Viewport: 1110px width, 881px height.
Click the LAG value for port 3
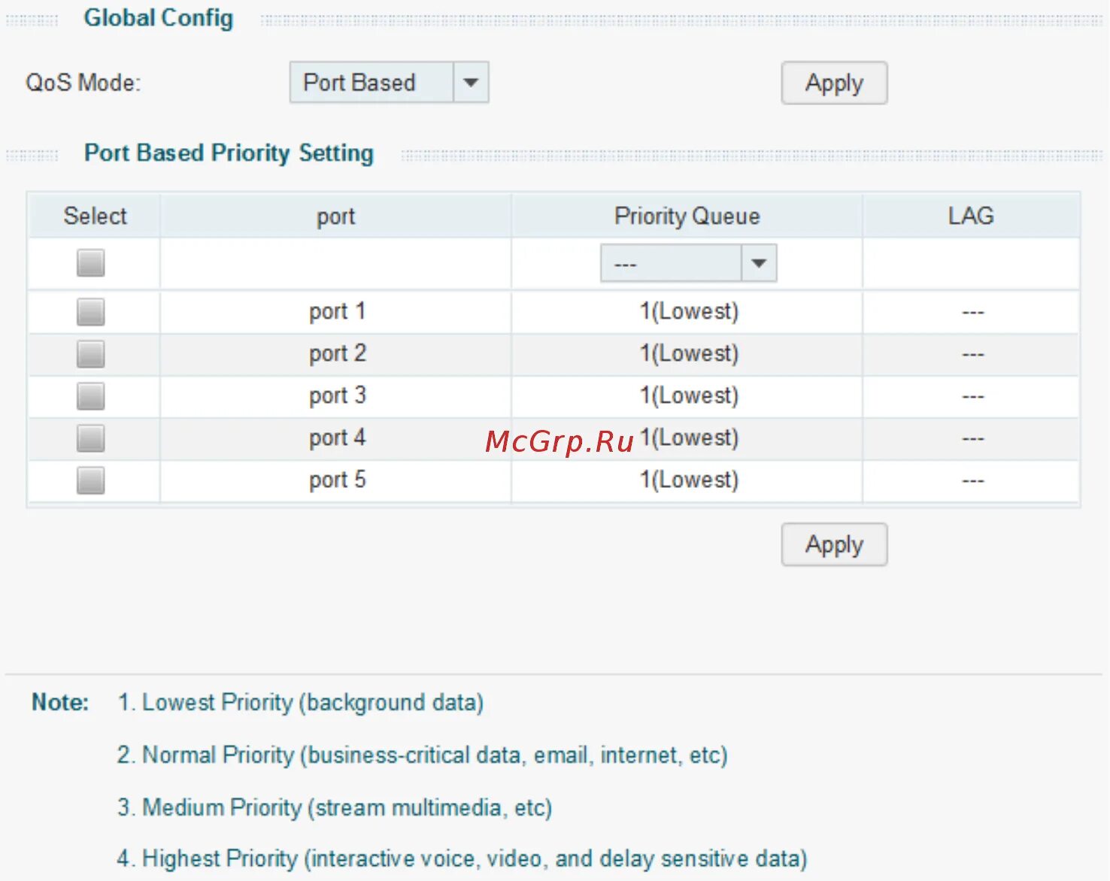click(972, 396)
